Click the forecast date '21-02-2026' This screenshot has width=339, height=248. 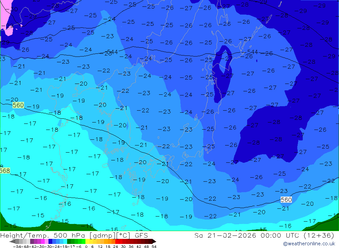[x=232, y=235]
